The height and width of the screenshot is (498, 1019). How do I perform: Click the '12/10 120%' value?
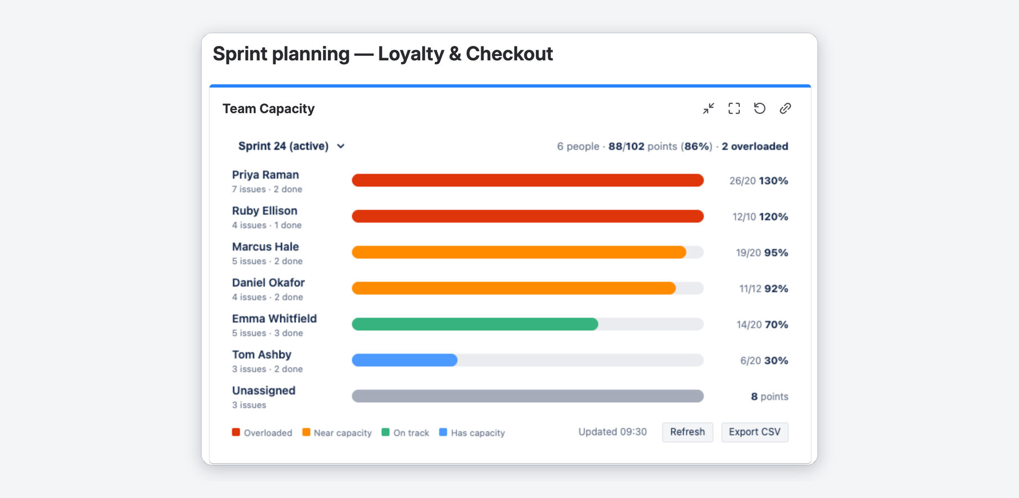(760, 217)
